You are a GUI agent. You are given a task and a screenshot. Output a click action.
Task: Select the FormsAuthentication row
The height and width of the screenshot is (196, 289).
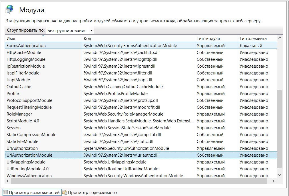click(x=141, y=45)
